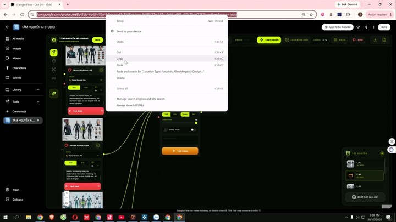Image resolution: width=396 pixels, height=222 pixels.
Task: Click the Done button
Action: pyautogui.click(x=384, y=27)
